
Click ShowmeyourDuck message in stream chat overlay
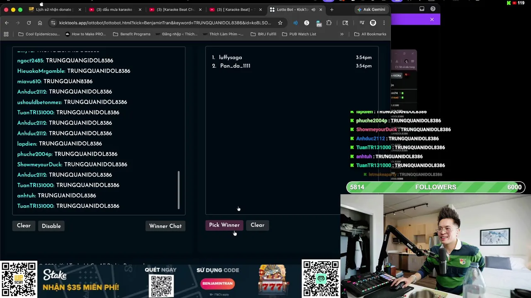tap(401, 130)
